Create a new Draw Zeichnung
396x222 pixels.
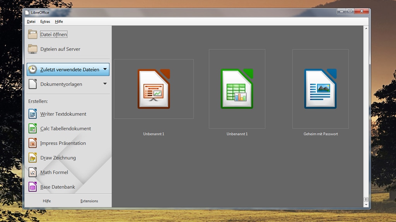(x=58, y=158)
